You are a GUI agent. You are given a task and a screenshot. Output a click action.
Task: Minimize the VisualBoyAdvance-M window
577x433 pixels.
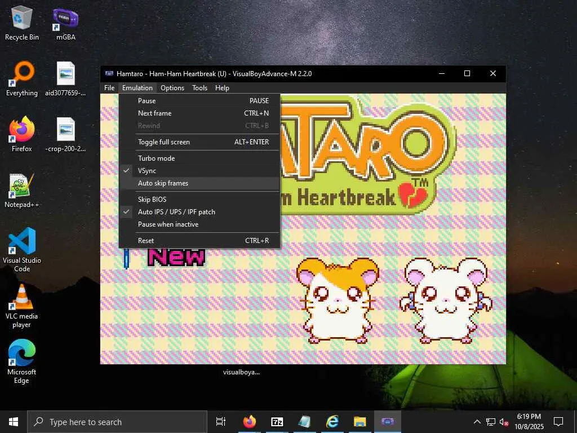click(442, 73)
